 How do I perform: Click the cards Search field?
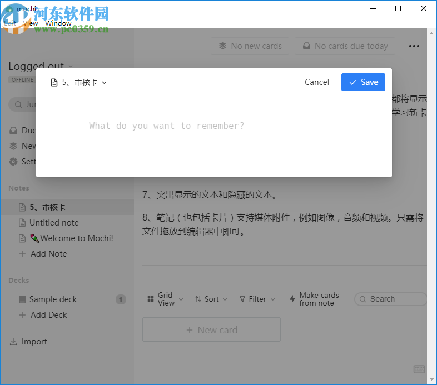pyautogui.click(x=390, y=299)
